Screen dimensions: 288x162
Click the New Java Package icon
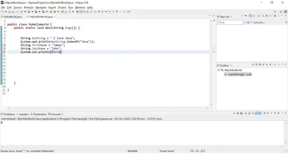(x=51, y=12)
